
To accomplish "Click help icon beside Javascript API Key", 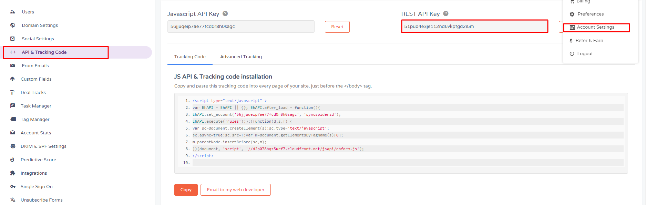I will coord(225,14).
